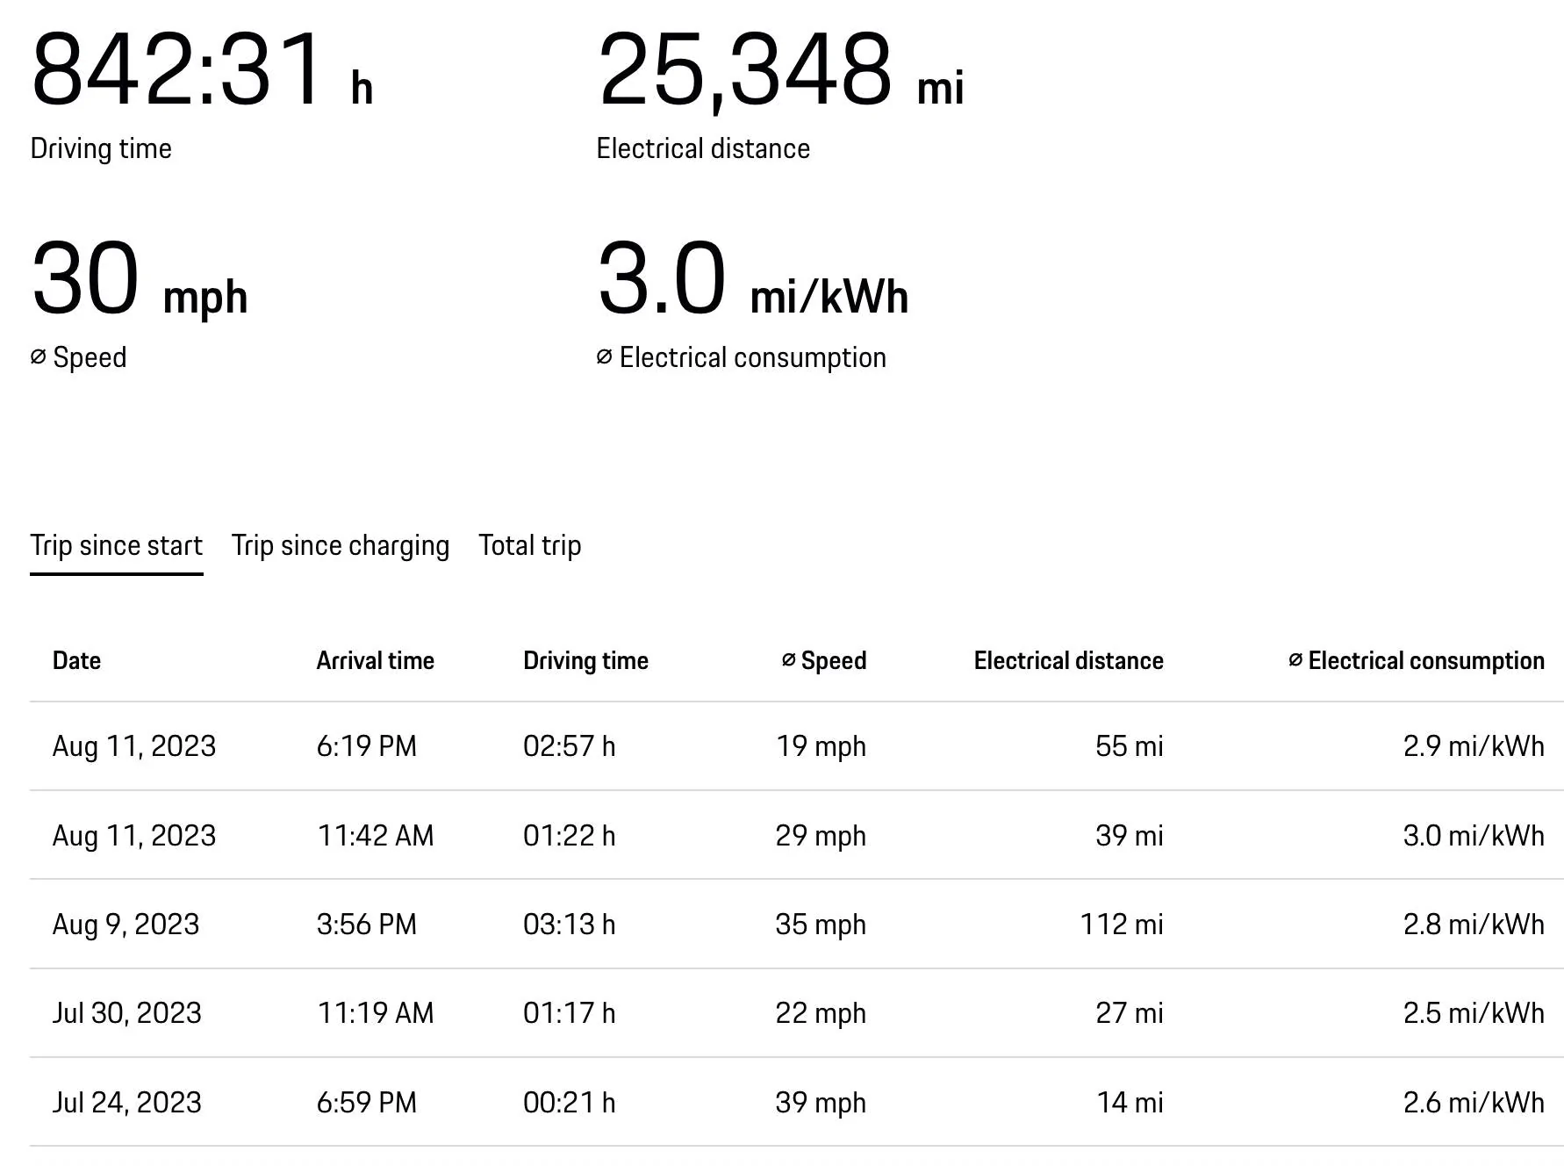Click the average Speed column header
Image resolution: width=1564 pixels, height=1173 pixels.
(x=824, y=660)
